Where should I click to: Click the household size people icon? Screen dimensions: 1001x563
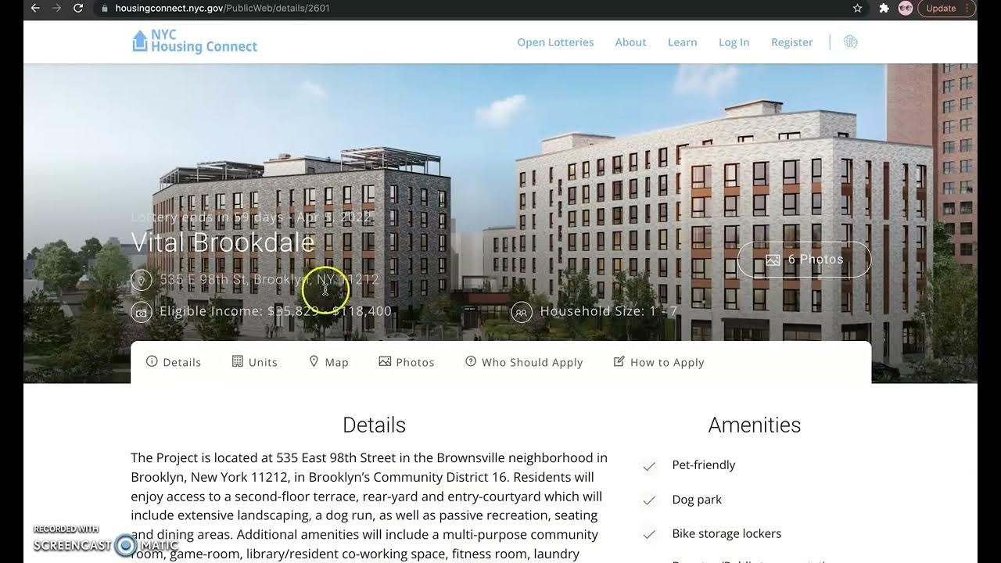[522, 312]
